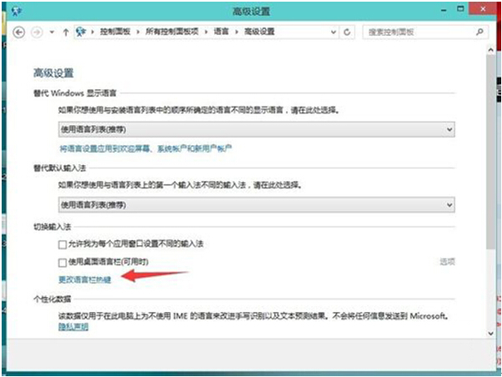The image size is (502, 377).
Task: Open the 替代 Windows 显示语言 dropdown
Action: (256, 129)
